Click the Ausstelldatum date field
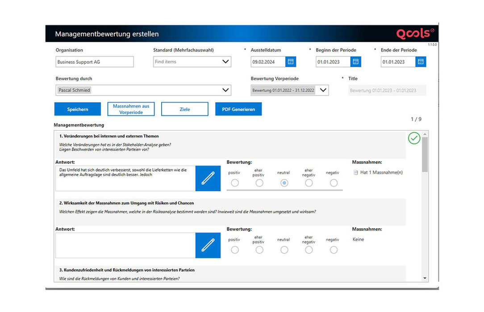The height and width of the screenshot is (312, 484). click(268, 62)
